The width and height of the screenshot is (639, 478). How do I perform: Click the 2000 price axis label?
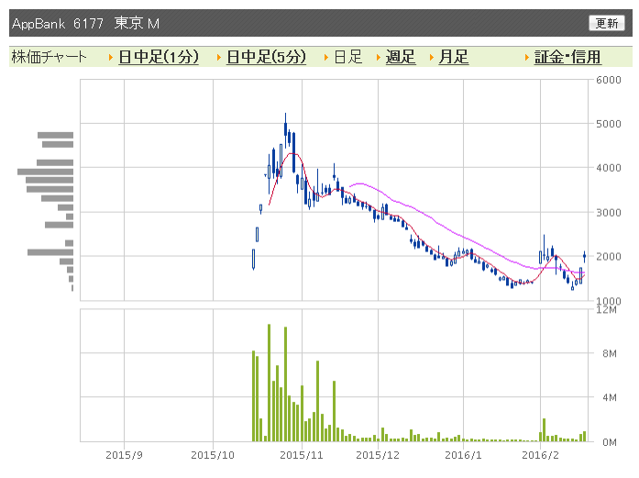pos(609,257)
